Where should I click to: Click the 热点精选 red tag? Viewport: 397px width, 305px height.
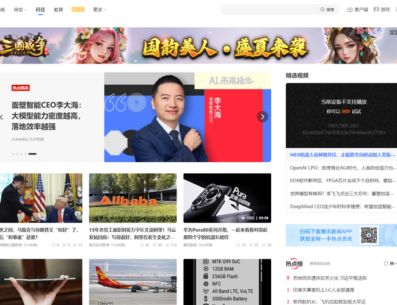pos(21,88)
